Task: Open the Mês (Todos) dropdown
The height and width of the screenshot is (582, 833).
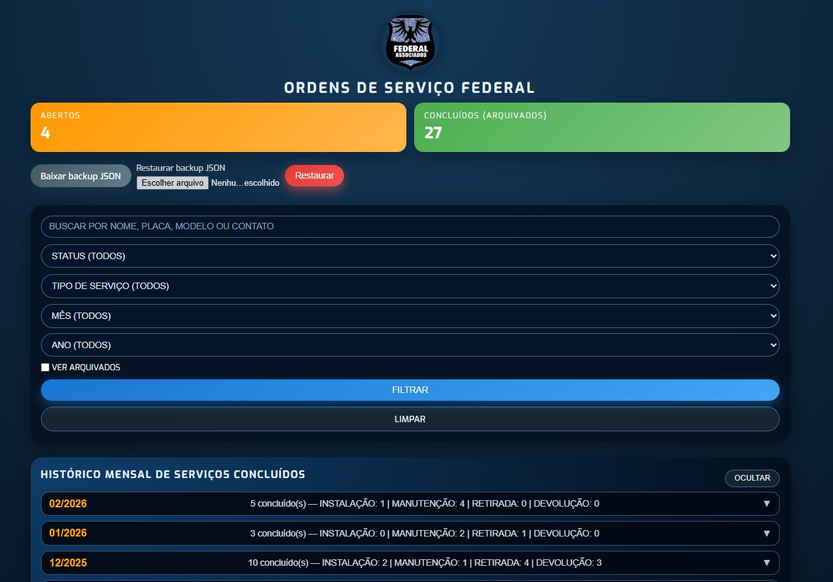Action: (410, 316)
